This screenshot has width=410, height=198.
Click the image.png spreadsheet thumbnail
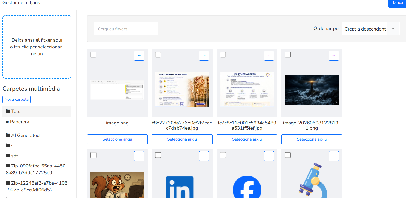pos(117,90)
